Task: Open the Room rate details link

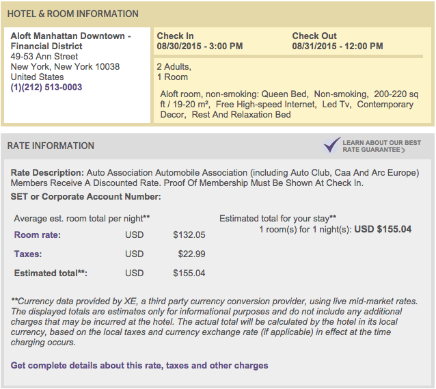Action: coord(38,235)
